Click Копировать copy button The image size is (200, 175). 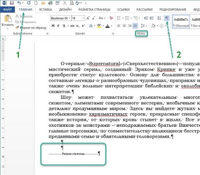point(26,22)
